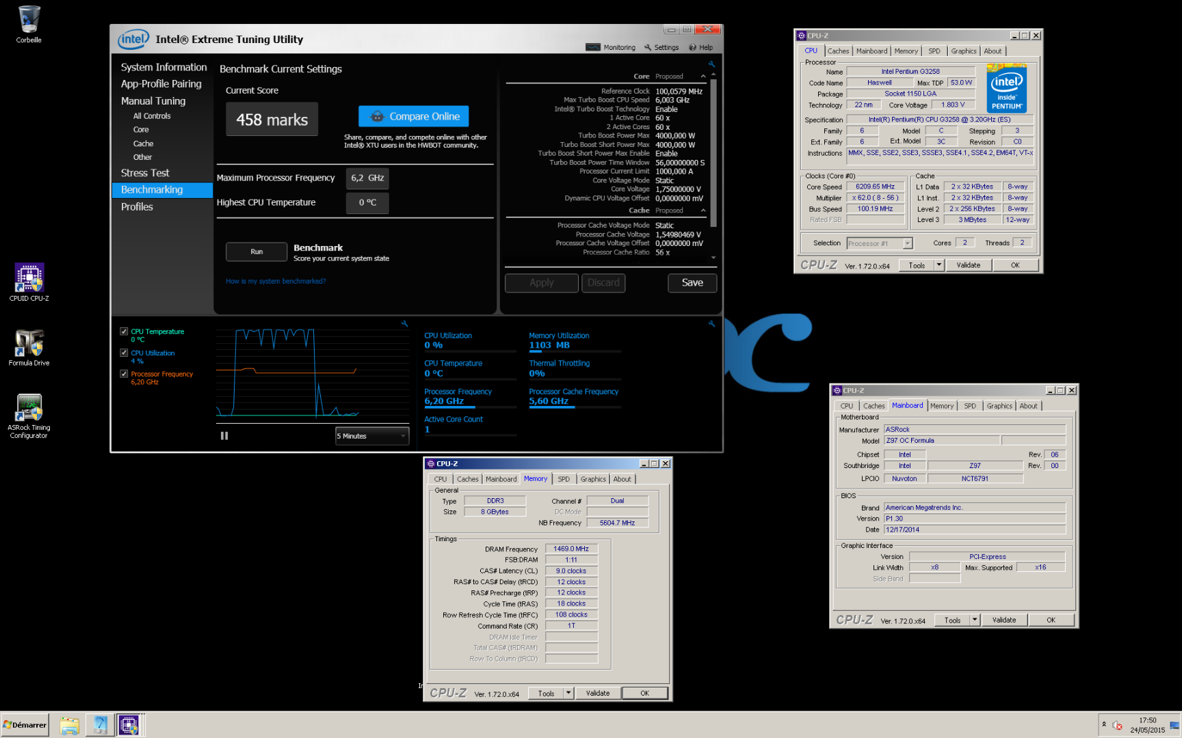Click OK in CPU-Z Memory window
This screenshot has height=738, width=1182.
click(644, 693)
